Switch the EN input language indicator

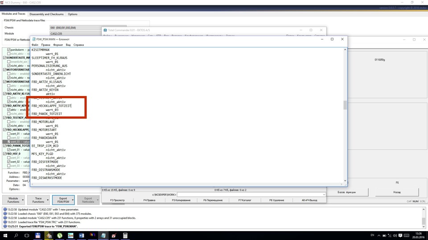[372, 236]
